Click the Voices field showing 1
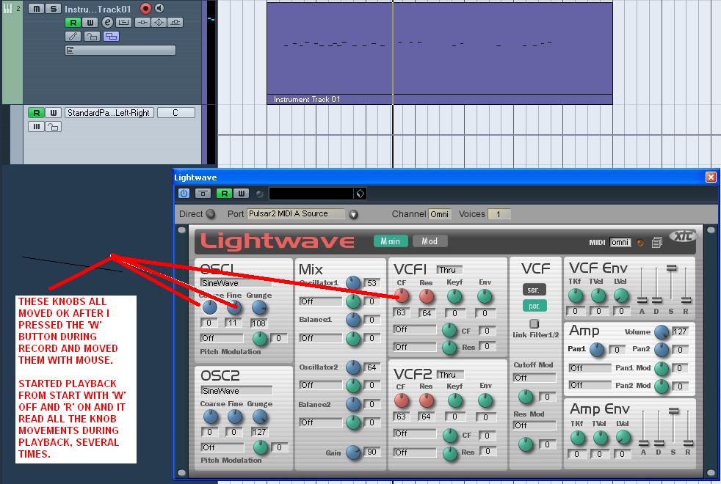Screen dimensions: 721x484 coord(499,214)
